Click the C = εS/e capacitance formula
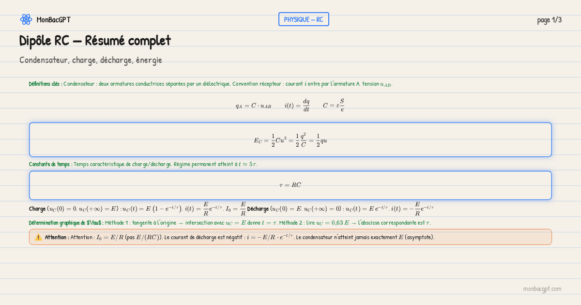The width and height of the screenshot is (581, 305). [x=334, y=106]
